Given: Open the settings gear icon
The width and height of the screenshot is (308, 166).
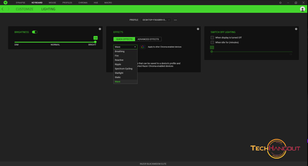Looking at the screenshot, I should pos(280,3).
